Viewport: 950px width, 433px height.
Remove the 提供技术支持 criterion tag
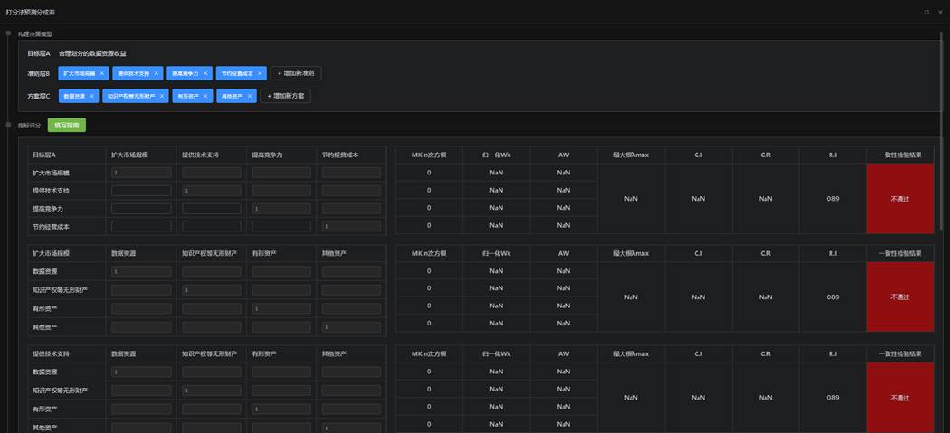(156, 73)
